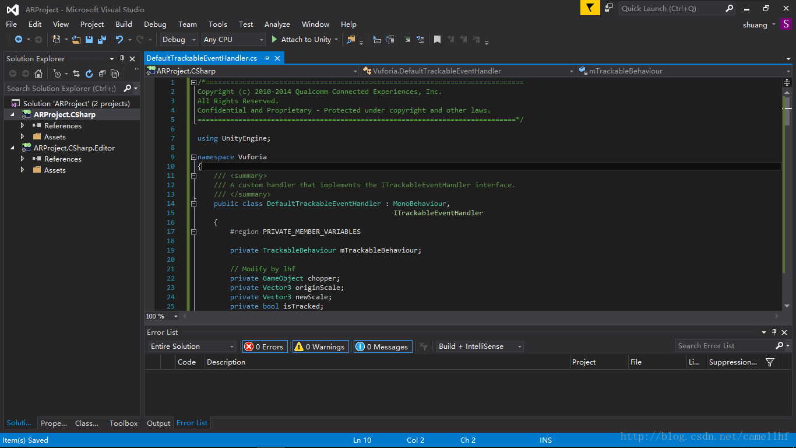796x448 pixels.
Task: Toggle a bookmark on the current line
Action: [437, 40]
